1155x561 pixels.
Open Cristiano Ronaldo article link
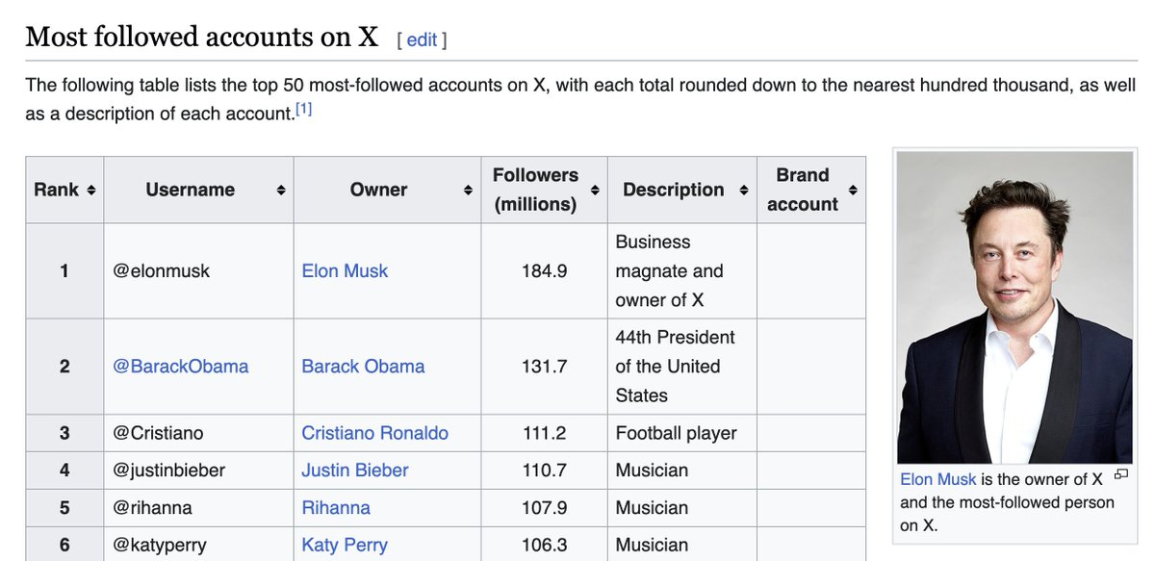374,433
